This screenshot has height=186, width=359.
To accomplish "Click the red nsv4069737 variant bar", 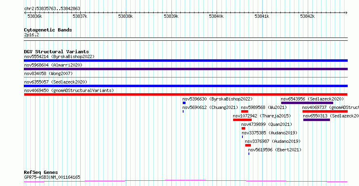I will point(325,111).
